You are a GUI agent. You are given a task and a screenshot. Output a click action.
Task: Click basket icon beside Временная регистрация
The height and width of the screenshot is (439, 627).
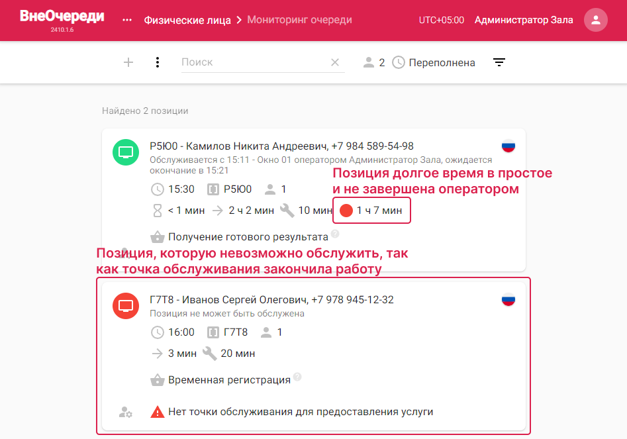point(158,380)
